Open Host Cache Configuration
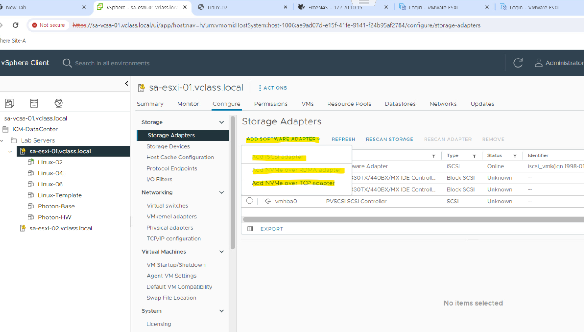This screenshot has height=332, width=584. [x=180, y=157]
